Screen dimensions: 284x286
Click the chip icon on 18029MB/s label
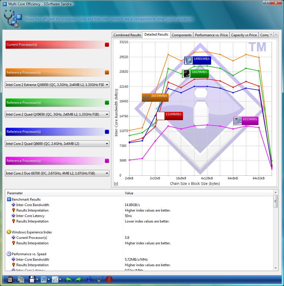tap(186, 74)
